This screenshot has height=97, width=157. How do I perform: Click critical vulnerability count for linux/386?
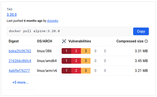click(66, 51)
